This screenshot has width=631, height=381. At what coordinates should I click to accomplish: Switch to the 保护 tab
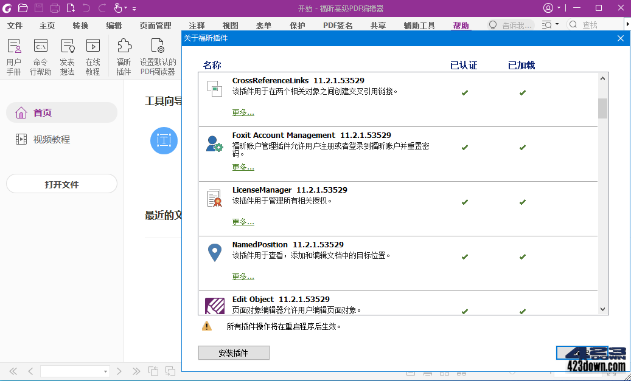[297, 26]
